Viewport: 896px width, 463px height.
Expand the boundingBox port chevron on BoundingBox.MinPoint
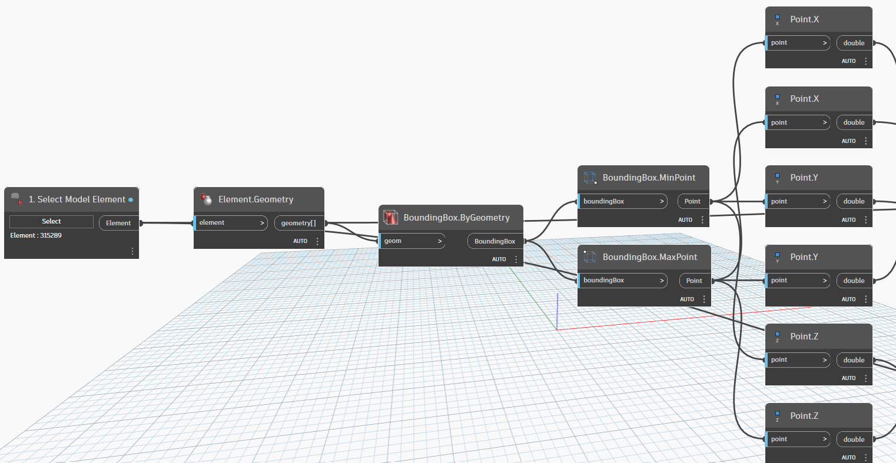pyautogui.click(x=662, y=201)
